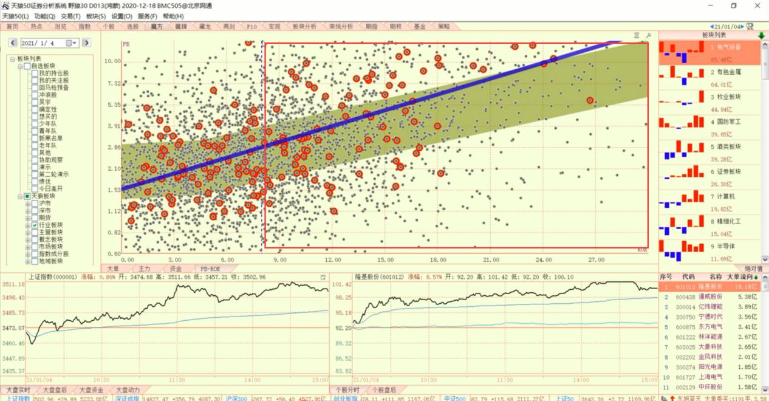Click the small left triangle before 21/01/04
The image size is (769, 401).
tap(711, 27)
